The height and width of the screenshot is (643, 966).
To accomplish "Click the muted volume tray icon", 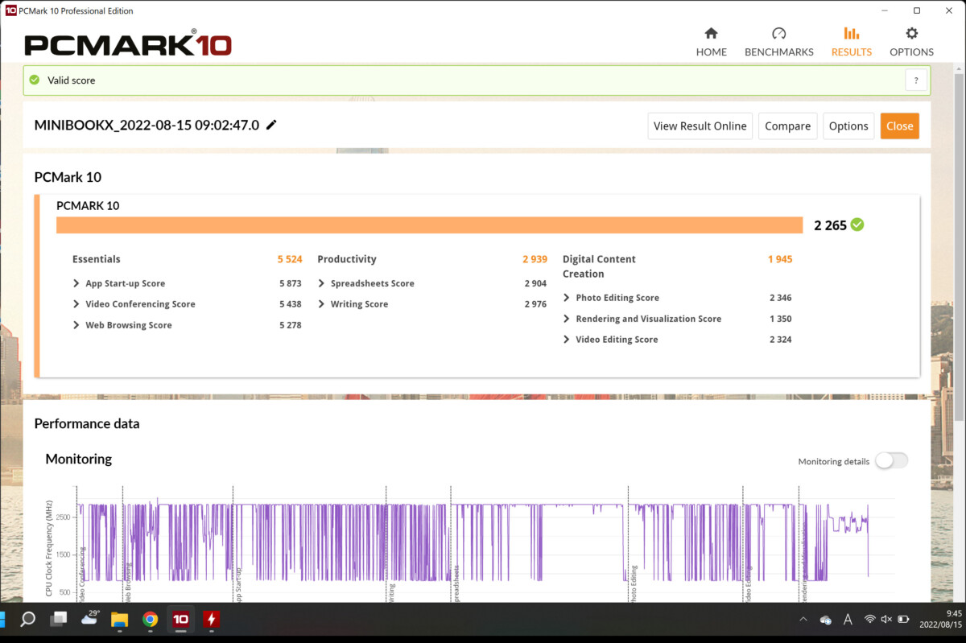I will coord(886,620).
